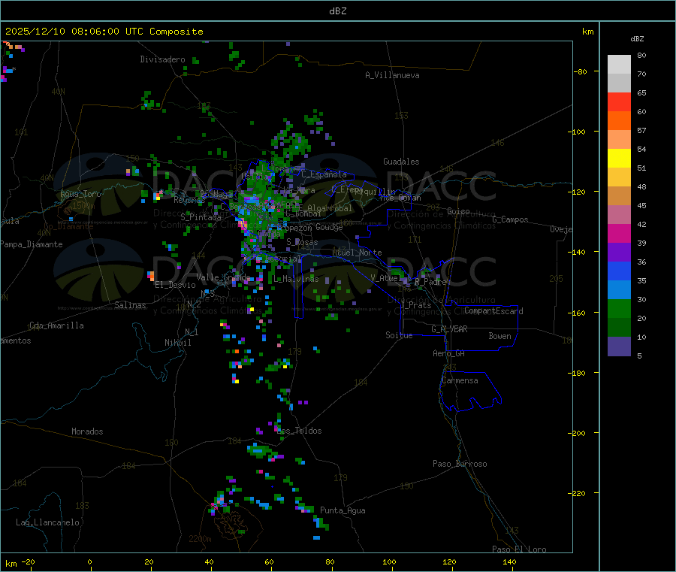The height and width of the screenshot is (572, 676).
Task: Click the Guadales place label
Action: (x=401, y=162)
